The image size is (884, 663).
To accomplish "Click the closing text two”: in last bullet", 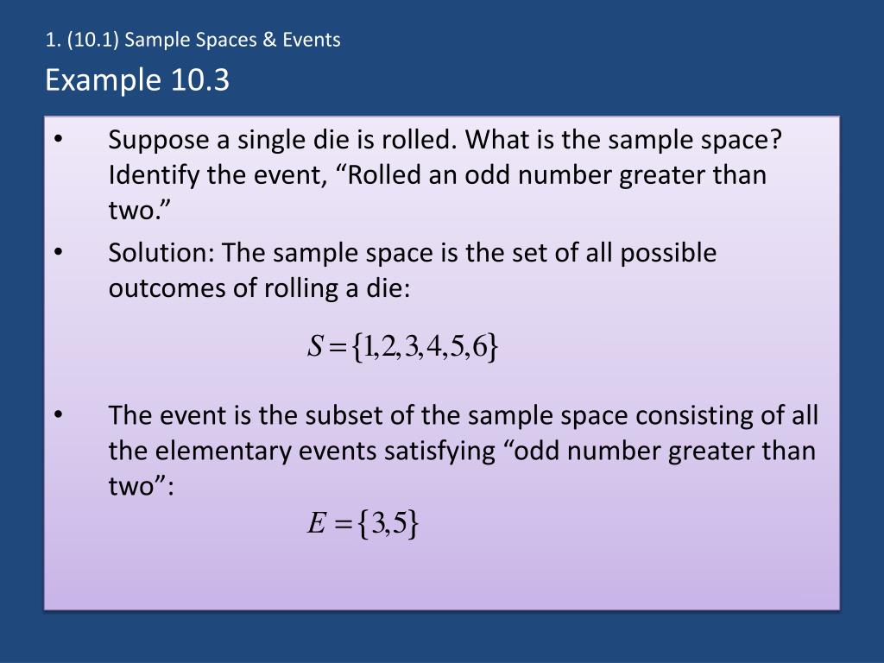I will pos(142,486).
